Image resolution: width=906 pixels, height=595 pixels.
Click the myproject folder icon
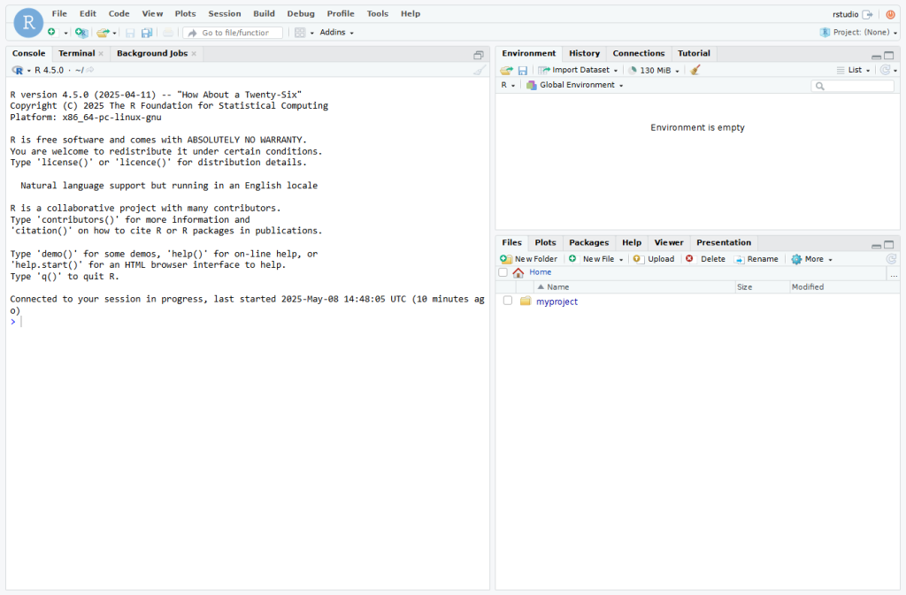(x=526, y=301)
